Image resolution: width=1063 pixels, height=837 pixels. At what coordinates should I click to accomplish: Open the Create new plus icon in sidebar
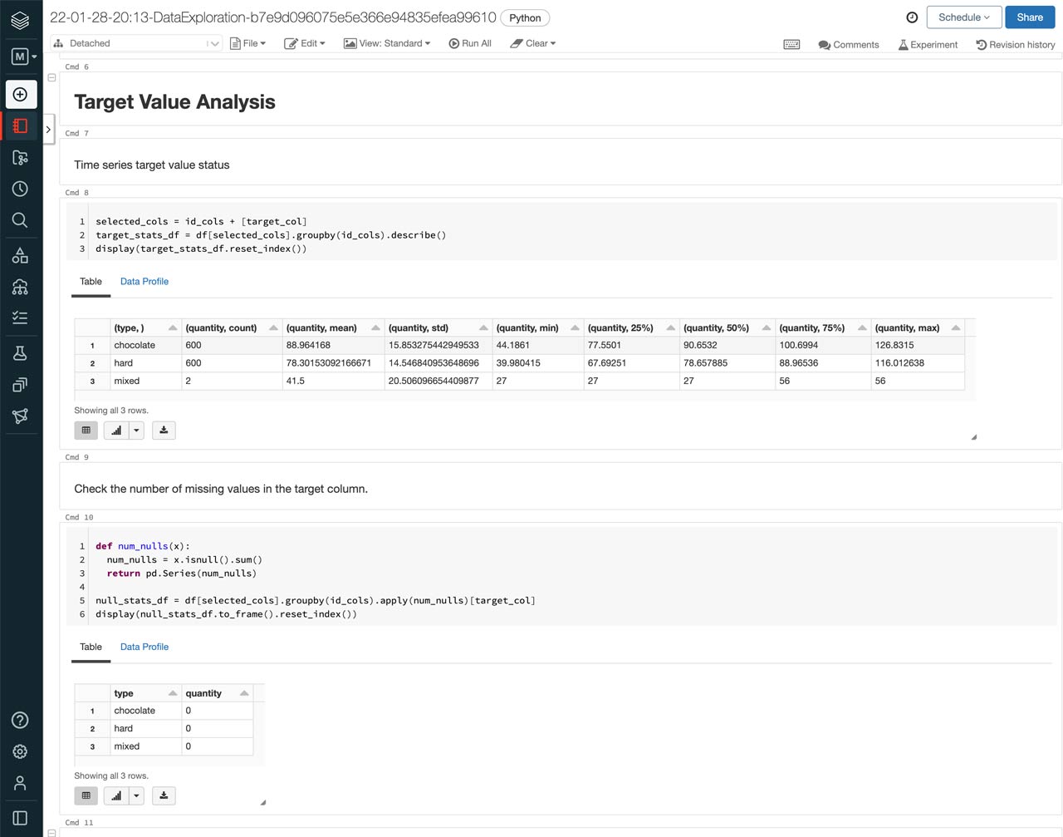(21, 95)
